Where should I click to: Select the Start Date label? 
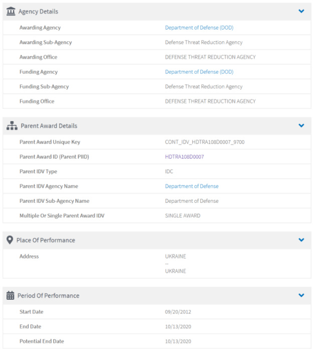32,312
